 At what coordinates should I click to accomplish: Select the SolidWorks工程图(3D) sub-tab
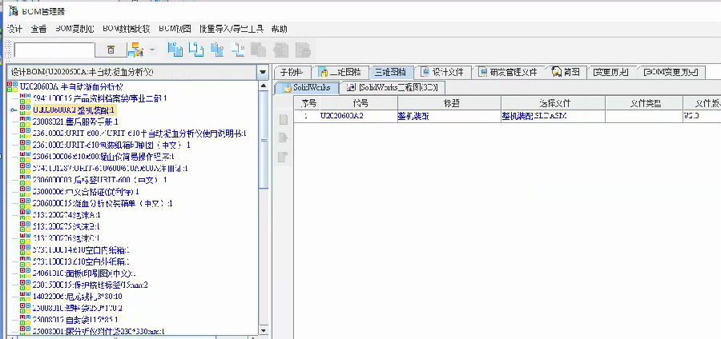tap(393, 88)
